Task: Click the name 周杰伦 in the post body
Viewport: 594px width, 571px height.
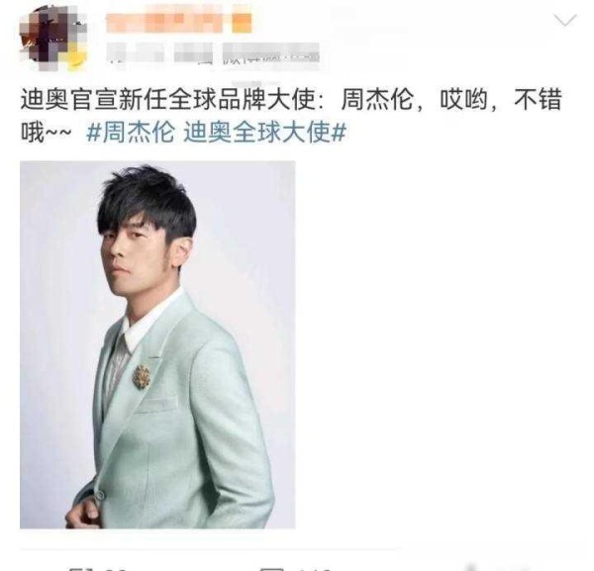Action: 377,100
